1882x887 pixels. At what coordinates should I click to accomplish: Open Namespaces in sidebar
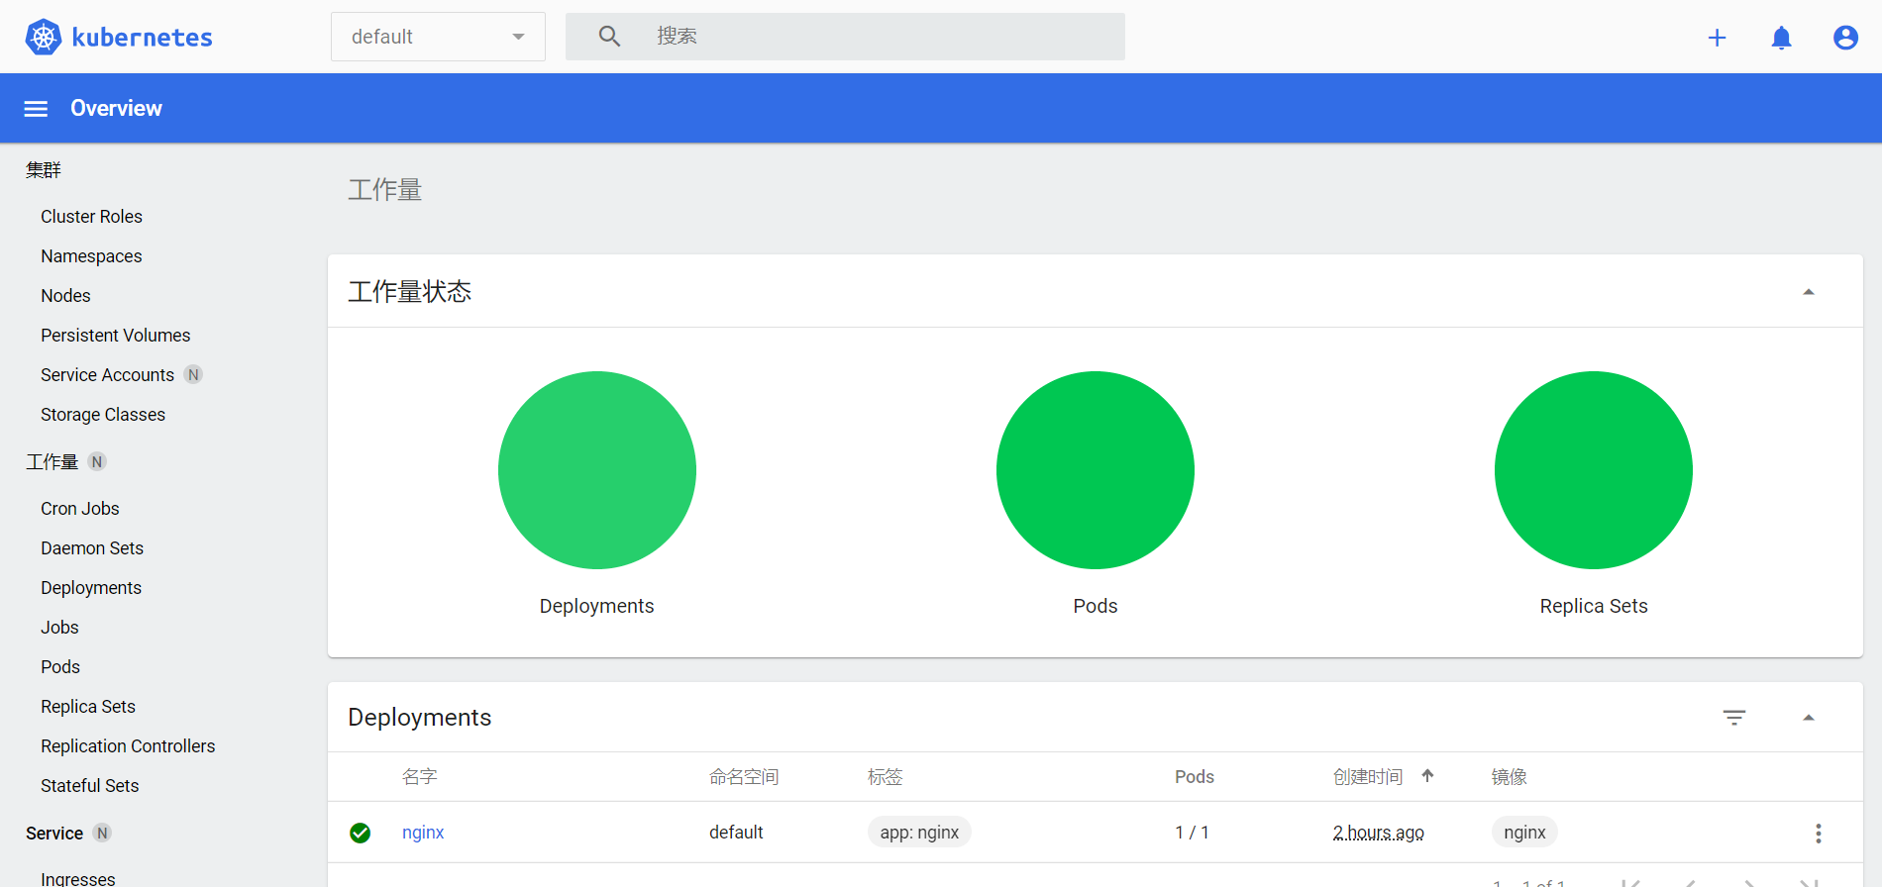click(x=91, y=256)
